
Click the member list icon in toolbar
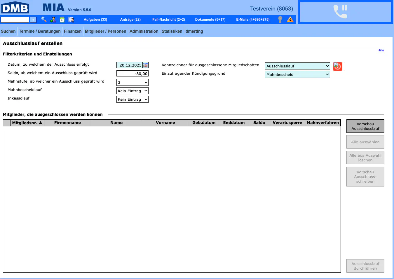(x=71, y=20)
